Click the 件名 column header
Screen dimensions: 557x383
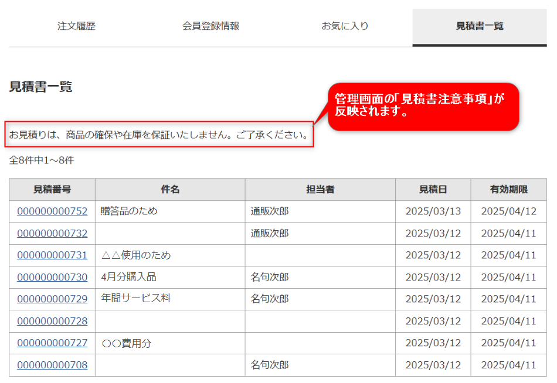pos(170,190)
